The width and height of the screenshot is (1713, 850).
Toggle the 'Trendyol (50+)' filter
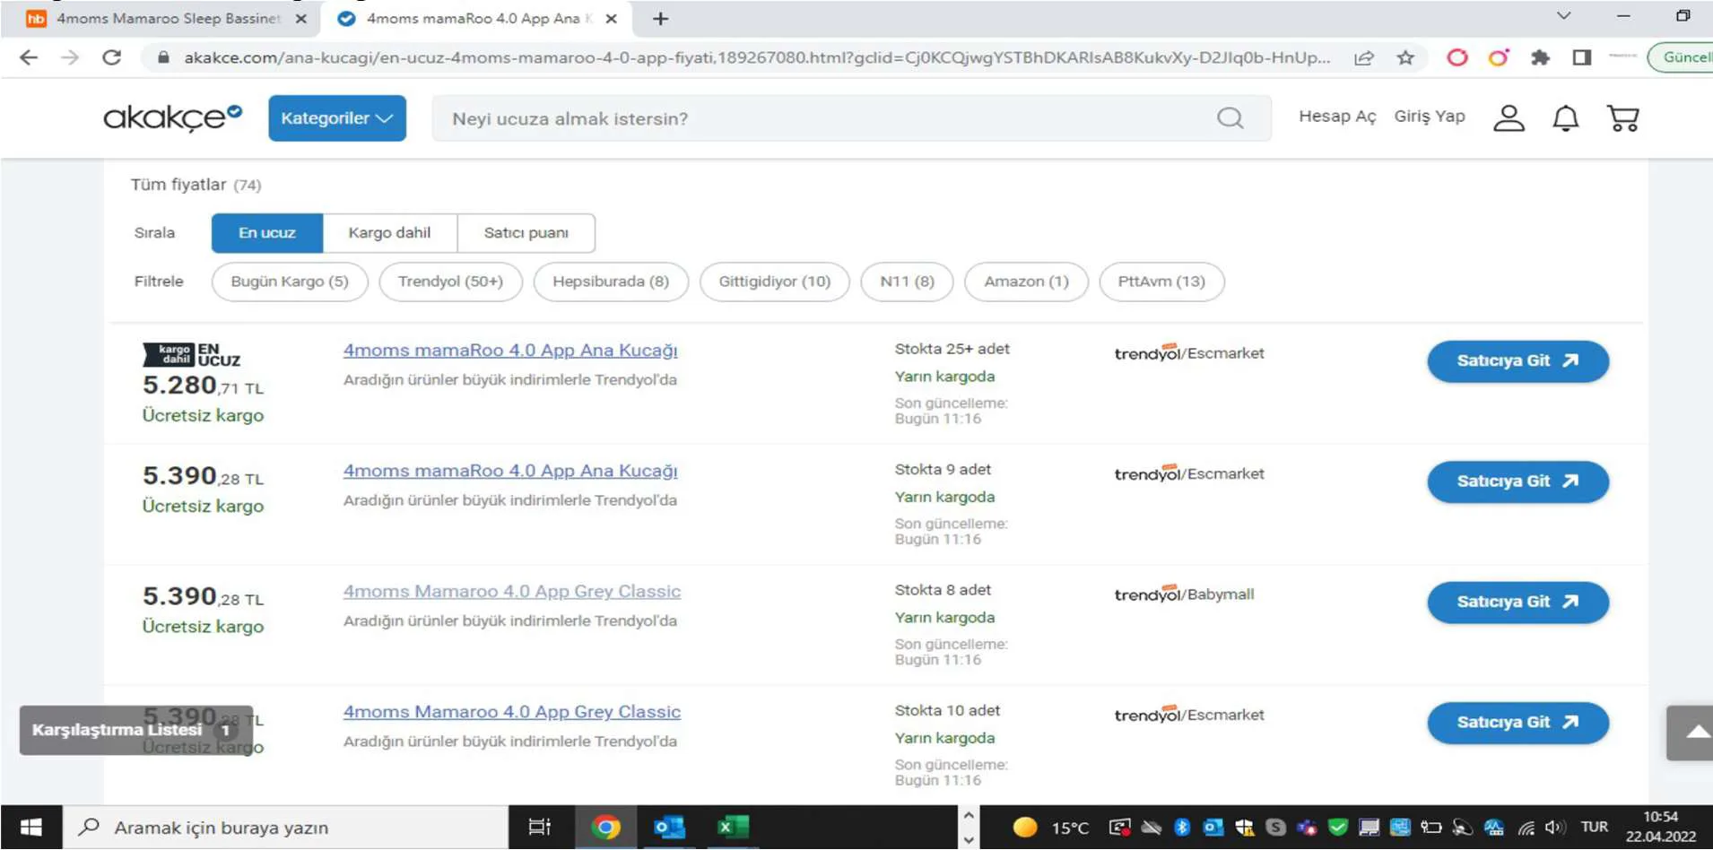point(450,282)
